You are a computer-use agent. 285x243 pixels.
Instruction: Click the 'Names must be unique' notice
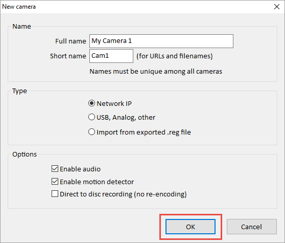coord(156,71)
